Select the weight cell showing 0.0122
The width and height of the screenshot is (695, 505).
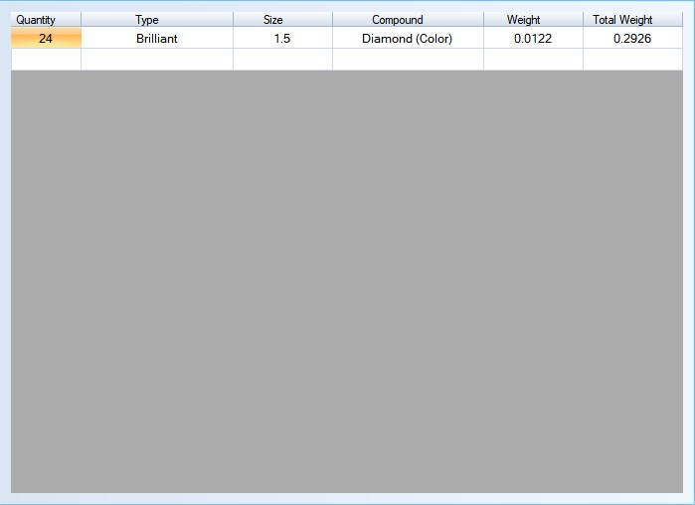point(533,39)
